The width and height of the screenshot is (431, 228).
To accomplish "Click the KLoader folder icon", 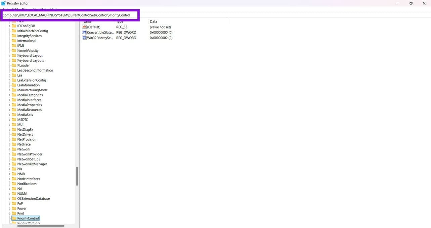I will point(14,65).
